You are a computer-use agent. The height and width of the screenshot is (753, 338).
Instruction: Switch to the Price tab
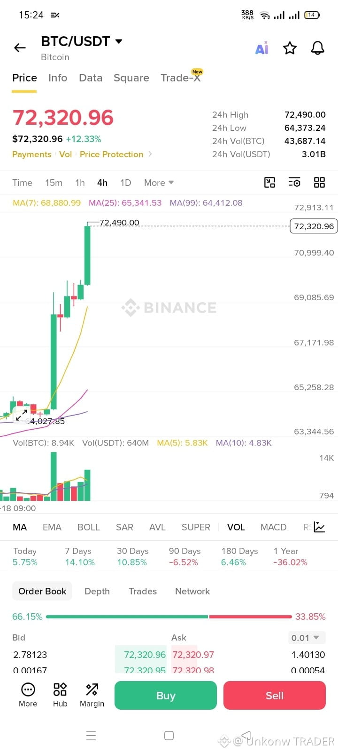coord(24,78)
